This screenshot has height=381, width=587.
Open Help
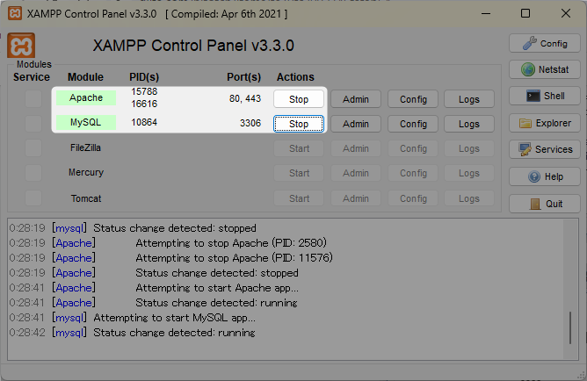[545, 176]
